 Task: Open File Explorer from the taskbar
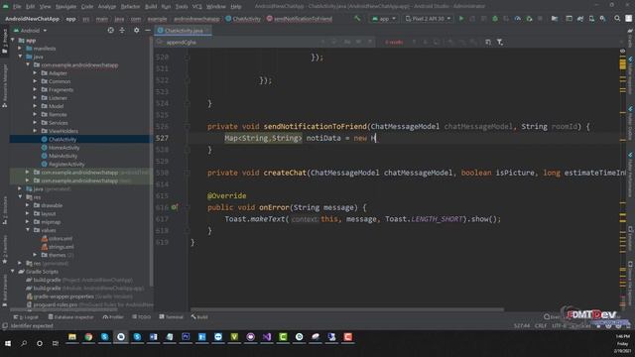(72, 337)
